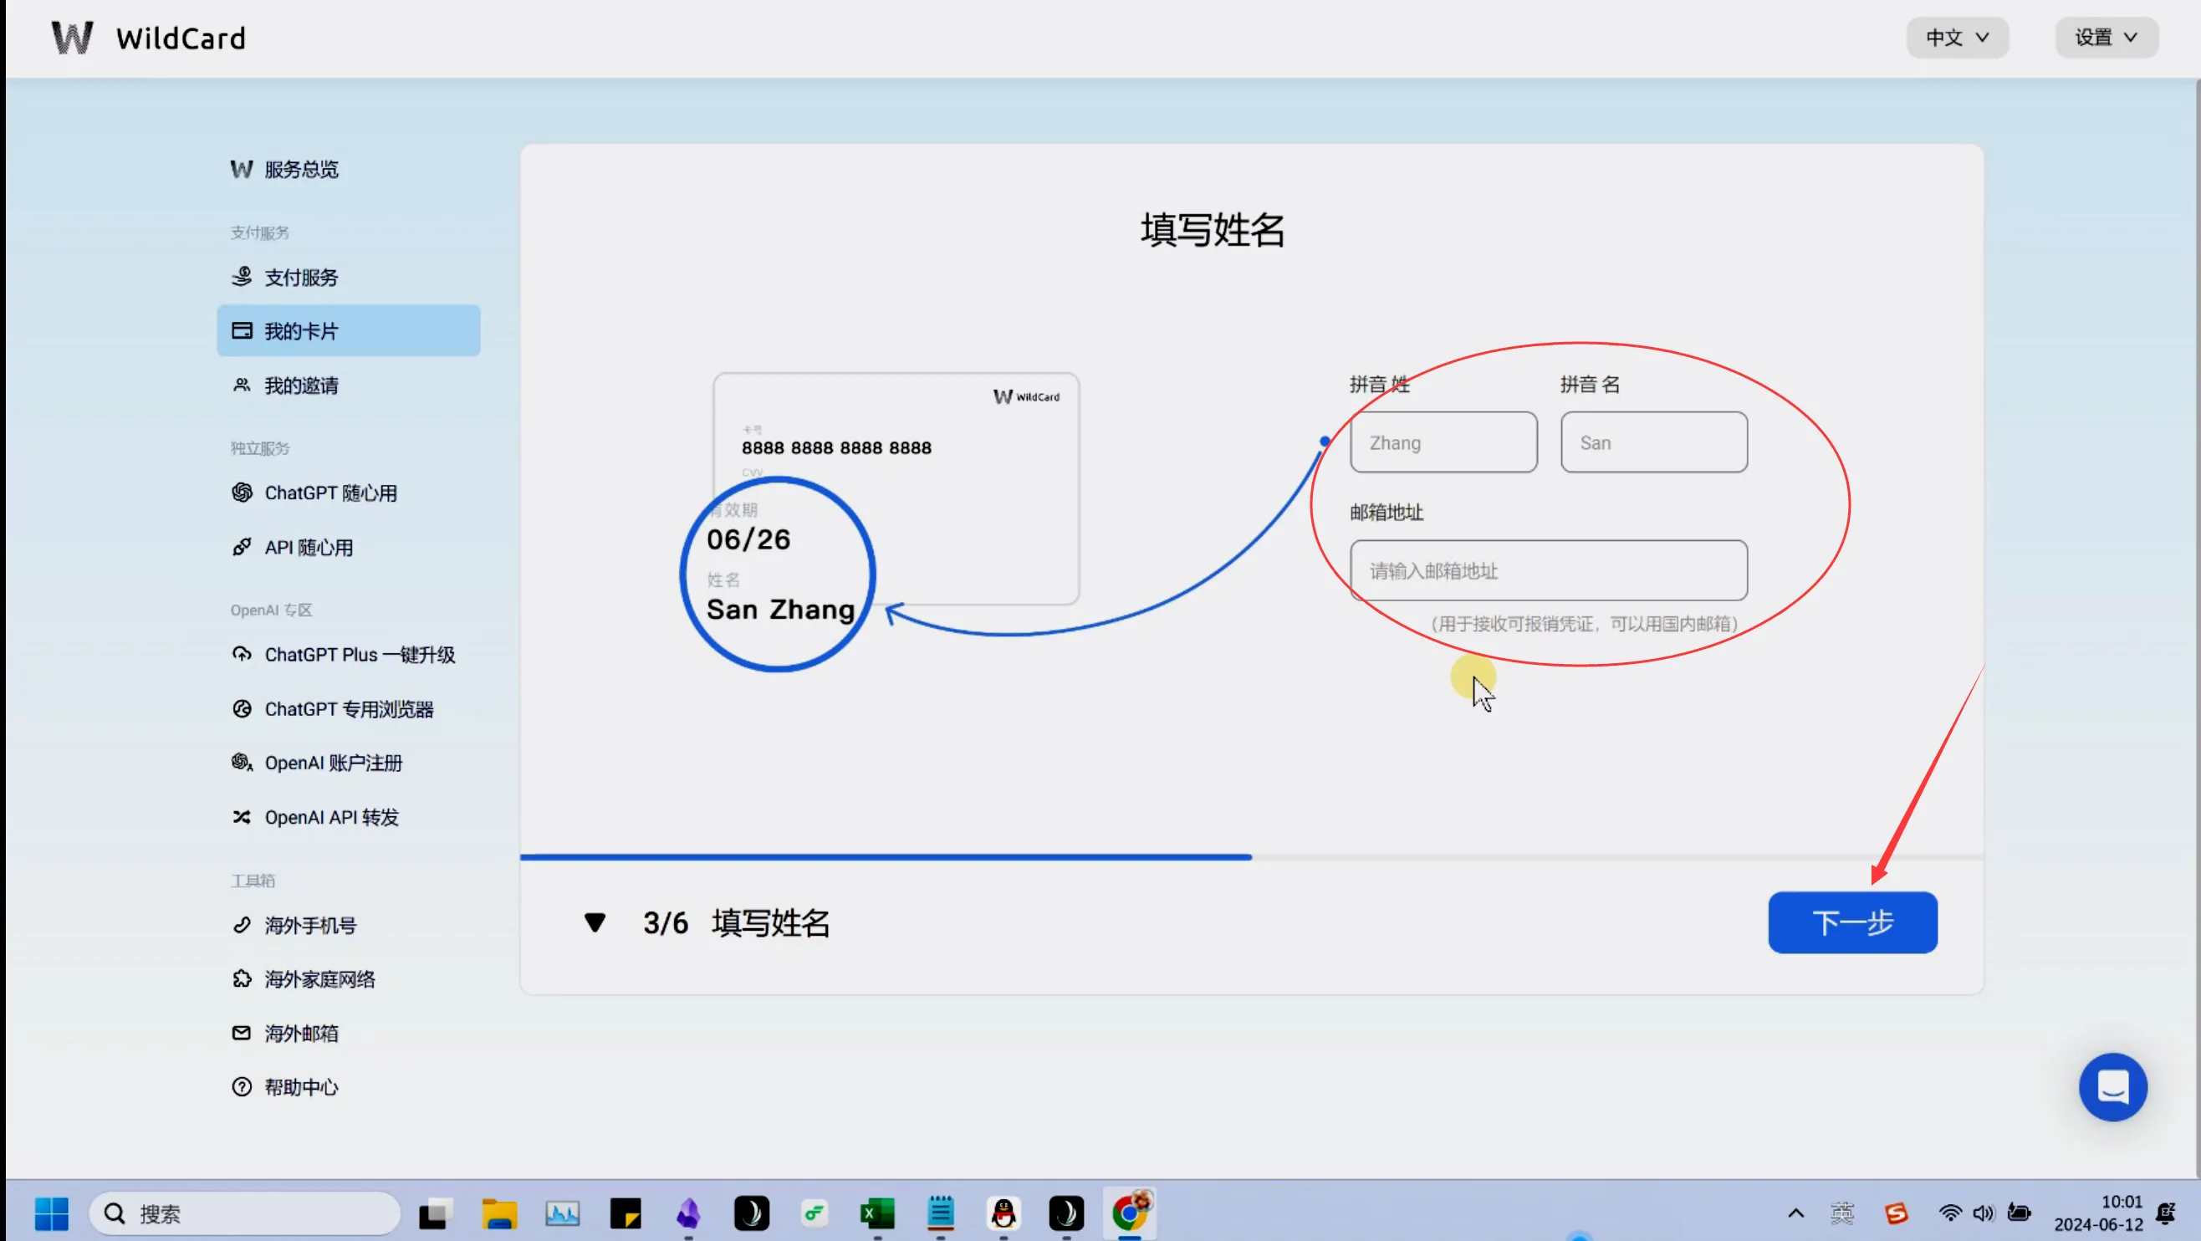The image size is (2201, 1241).
Task: Open the chat support bubble
Action: click(2112, 1087)
